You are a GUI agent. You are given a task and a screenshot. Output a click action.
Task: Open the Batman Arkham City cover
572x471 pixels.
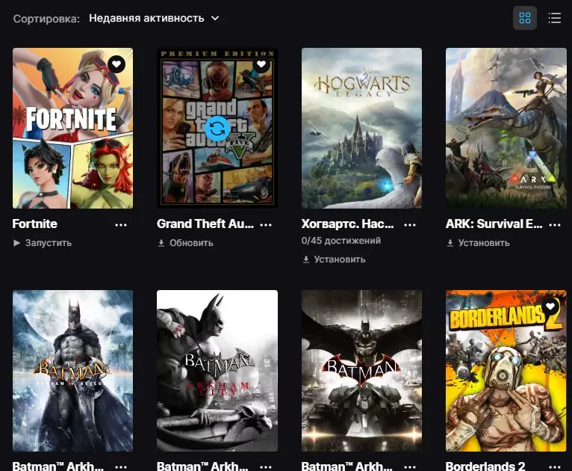tap(217, 371)
